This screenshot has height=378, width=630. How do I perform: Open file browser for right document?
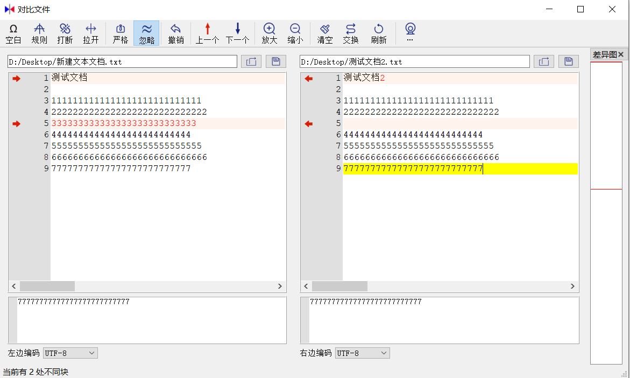point(543,61)
